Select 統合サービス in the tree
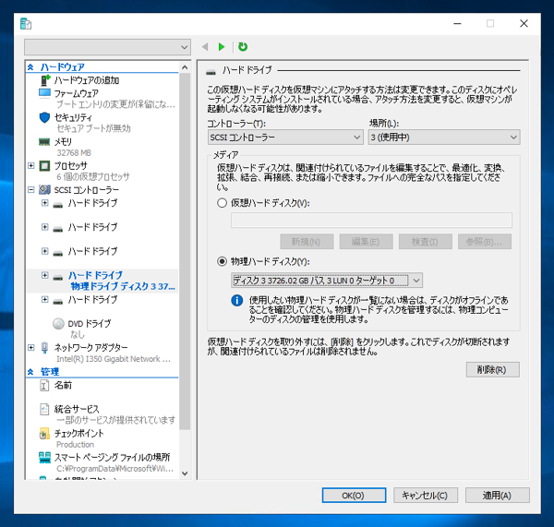This screenshot has height=527, width=554. point(77,409)
